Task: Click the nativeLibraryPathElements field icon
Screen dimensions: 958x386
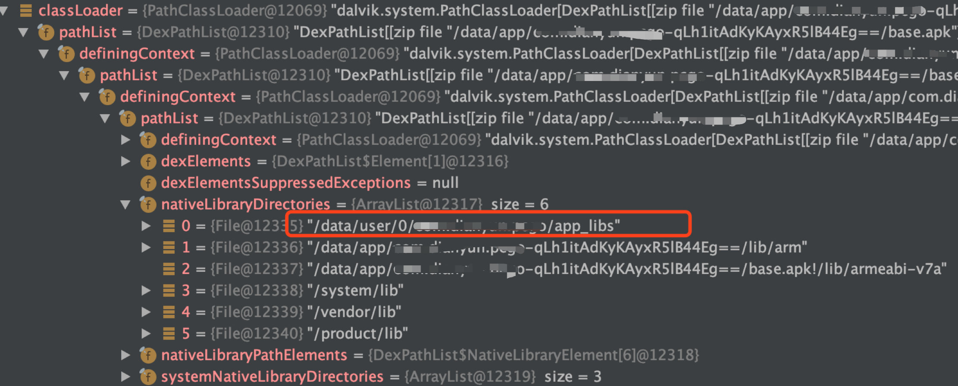Action: [148, 355]
